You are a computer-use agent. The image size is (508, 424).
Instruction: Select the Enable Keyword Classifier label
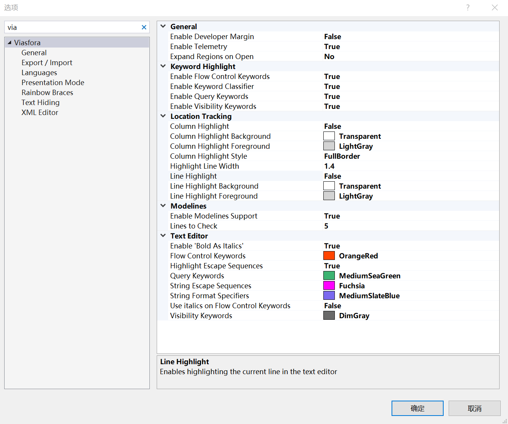point(212,86)
